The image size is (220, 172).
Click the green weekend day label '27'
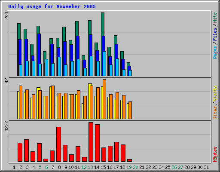[x=180, y=167]
